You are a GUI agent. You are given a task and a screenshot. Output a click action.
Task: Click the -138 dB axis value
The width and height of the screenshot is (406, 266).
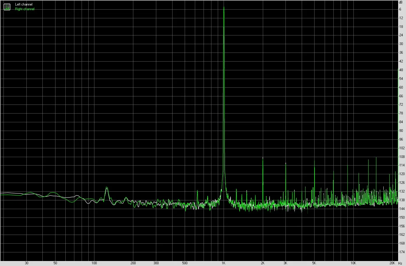402,200
